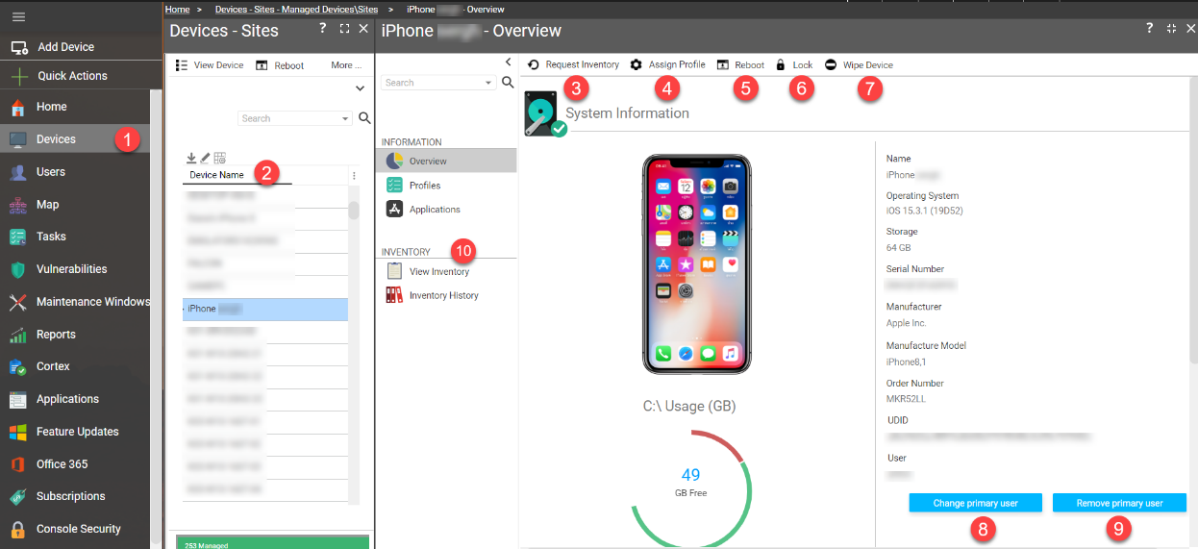1198x549 pixels.
Task: Select Devices in the sidebar
Action: 75,139
